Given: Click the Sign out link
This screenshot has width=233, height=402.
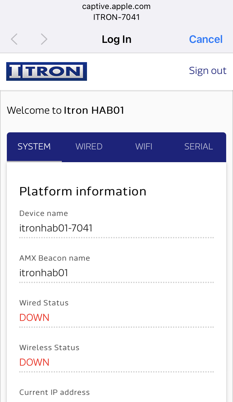Looking at the screenshot, I should tap(208, 71).
